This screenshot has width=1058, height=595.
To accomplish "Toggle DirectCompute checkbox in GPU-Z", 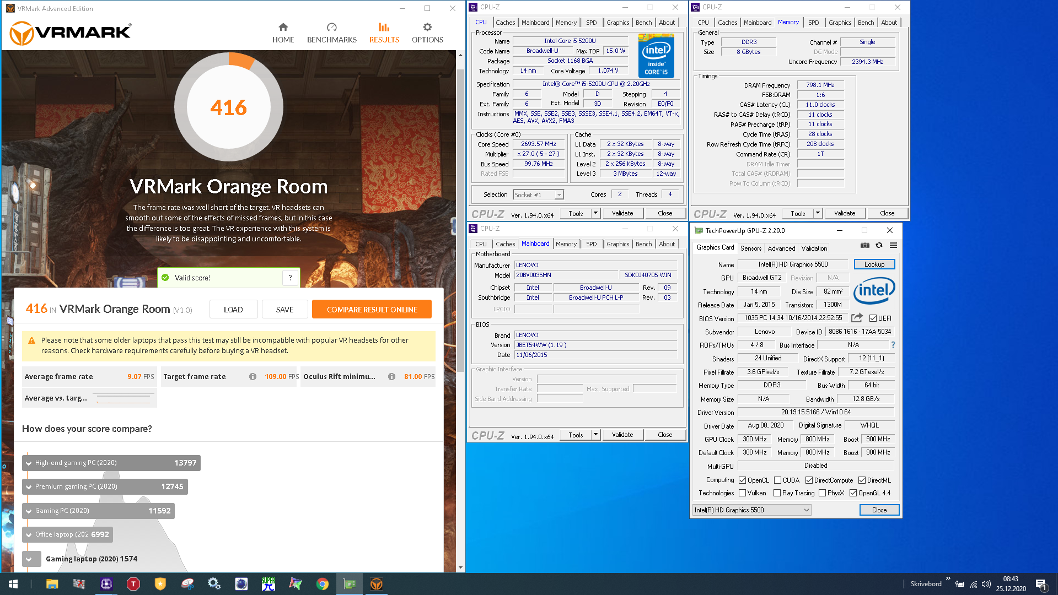I will 809,480.
